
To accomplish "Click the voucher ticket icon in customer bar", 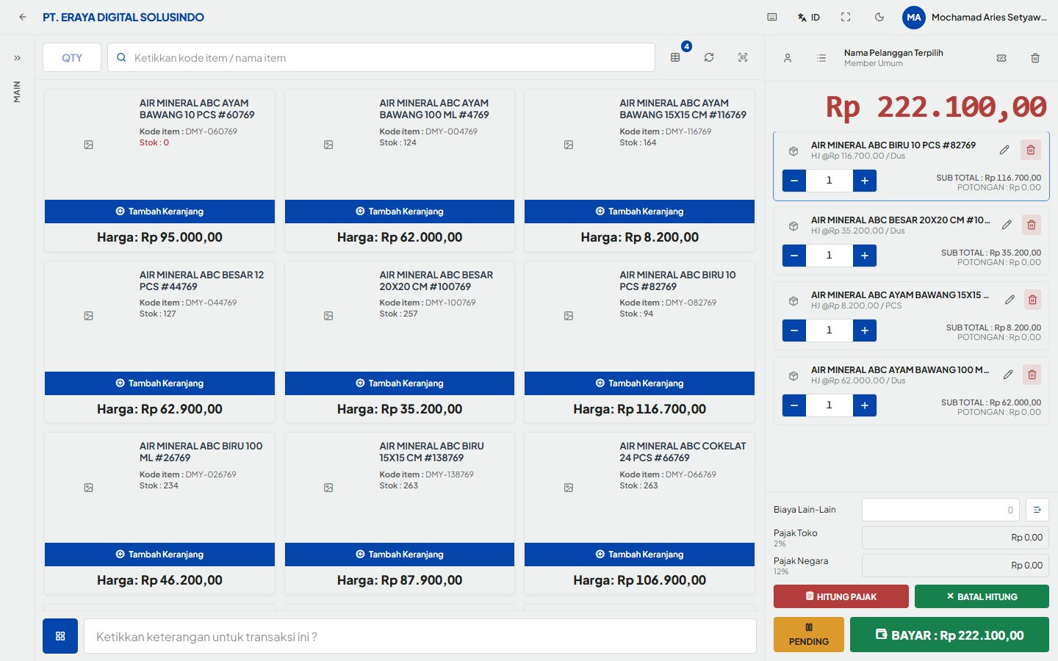I will [x=1001, y=58].
